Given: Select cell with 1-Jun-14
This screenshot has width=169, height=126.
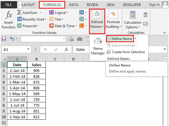Looking at the screenshot, I should (x=17, y=99).
